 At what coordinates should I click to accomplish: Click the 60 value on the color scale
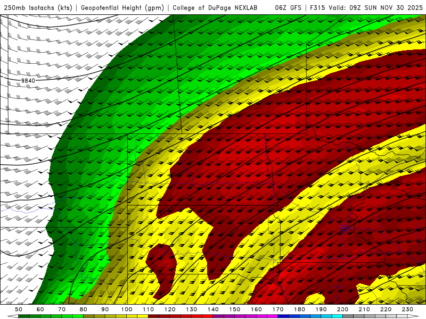40,309
